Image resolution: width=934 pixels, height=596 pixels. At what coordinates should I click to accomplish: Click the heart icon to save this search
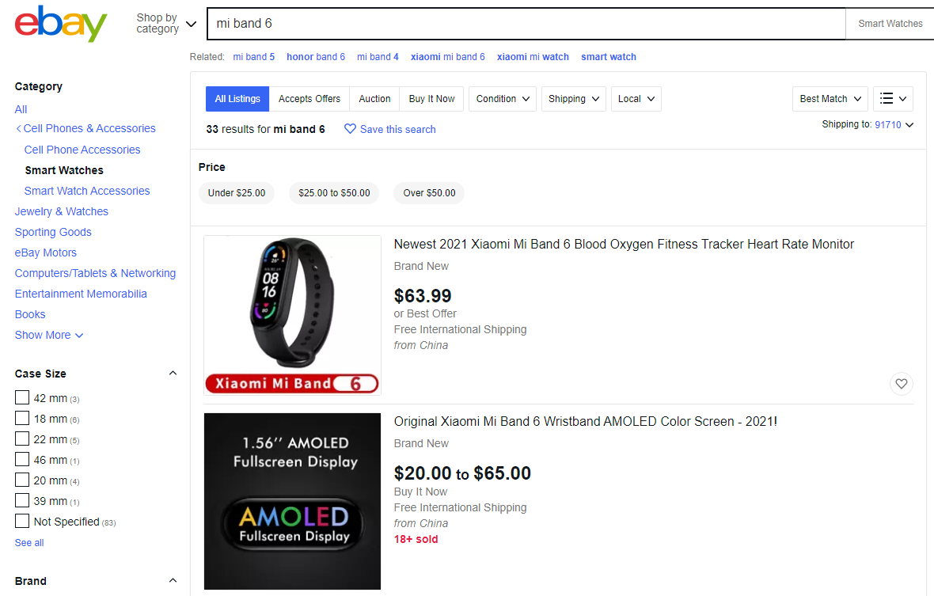(350, 129)
